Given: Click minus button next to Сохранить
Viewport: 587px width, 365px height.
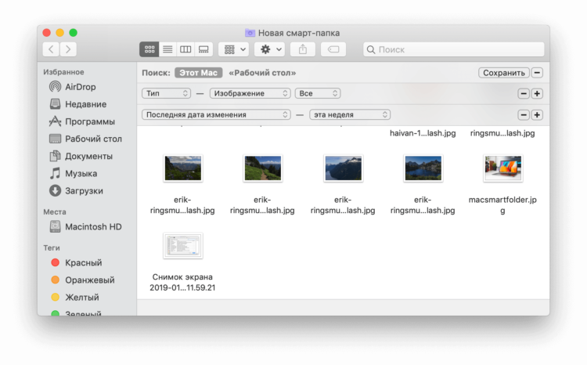Looking at the screenshot, I should click(537, 73).
